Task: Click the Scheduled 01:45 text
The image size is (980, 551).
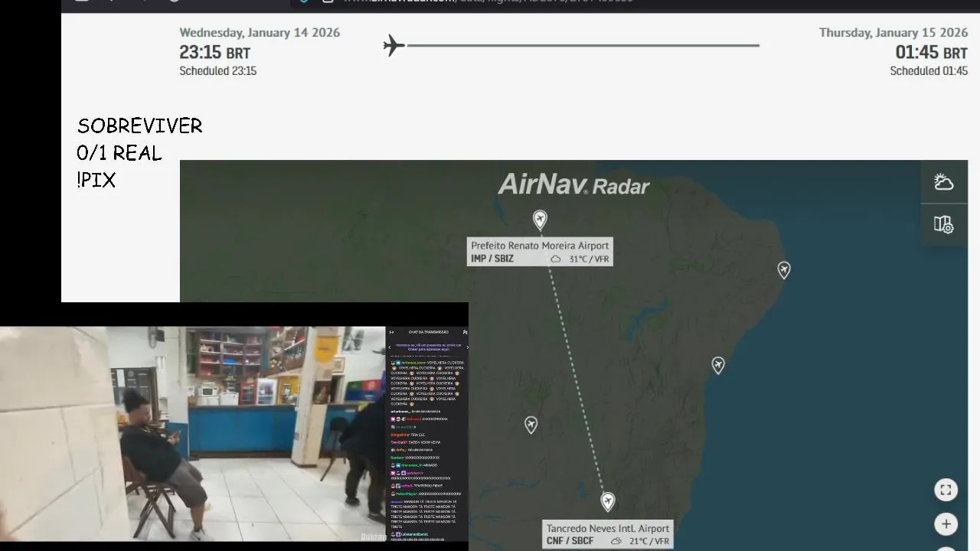Action: click(929, 70)
